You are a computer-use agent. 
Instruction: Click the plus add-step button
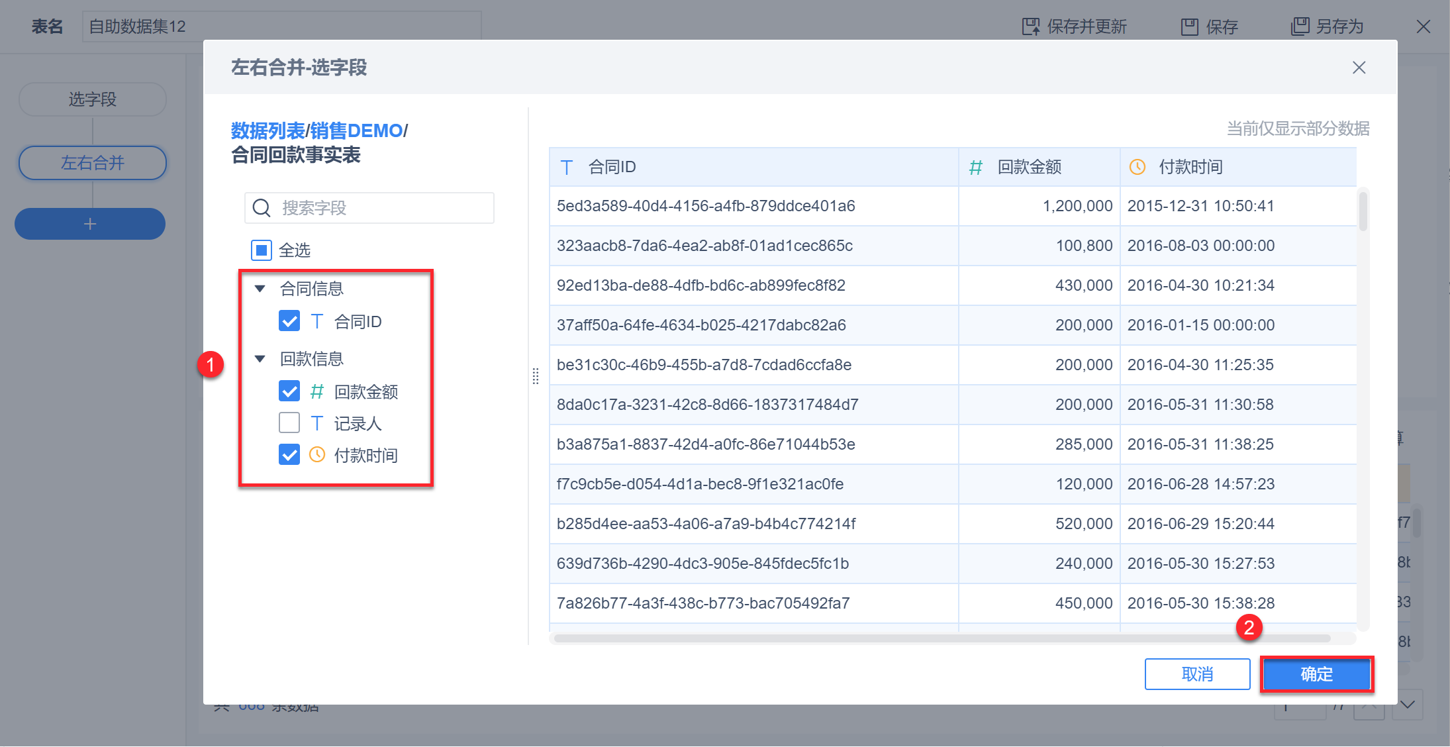90,224
